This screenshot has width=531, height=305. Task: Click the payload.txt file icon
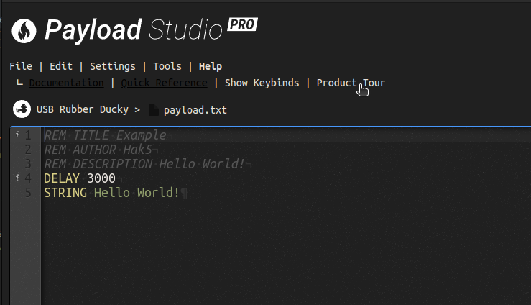(x=153, y=110)
